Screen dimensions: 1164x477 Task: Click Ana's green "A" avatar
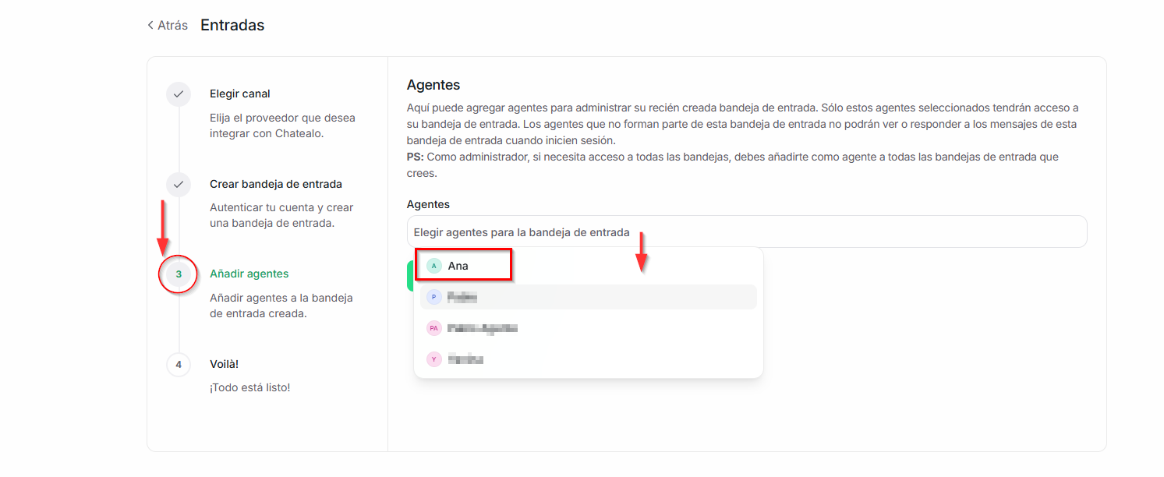[434, 266]
